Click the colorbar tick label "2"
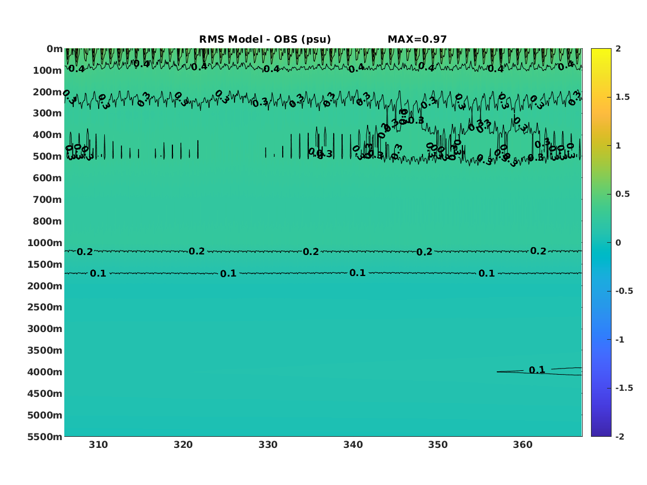 coord(618,49)
